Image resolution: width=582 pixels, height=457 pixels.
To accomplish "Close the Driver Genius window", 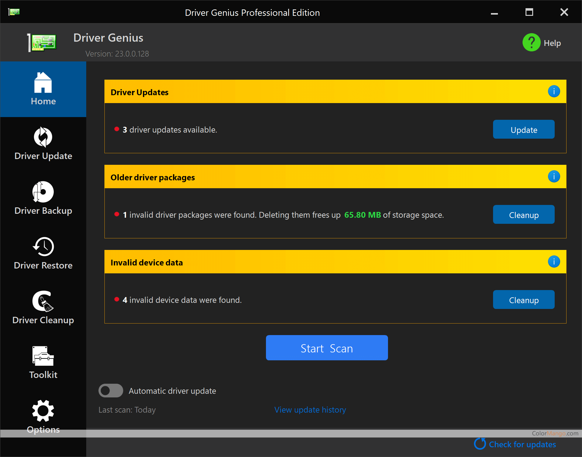I will pyautogui.click(x=564, y=12).
